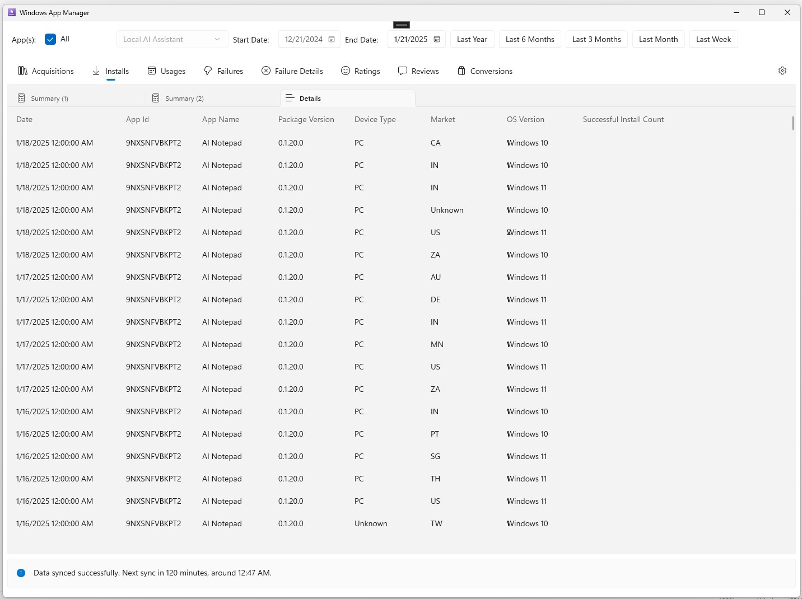The height and width of the screenshot is (599, 802).
Task: Switch to the Failures tab
Action: tap(223, 71)
